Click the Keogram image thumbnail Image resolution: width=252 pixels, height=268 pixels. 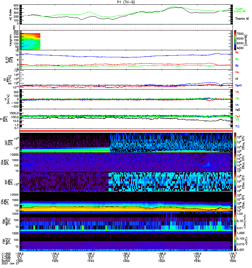click(x=30, y=42)
